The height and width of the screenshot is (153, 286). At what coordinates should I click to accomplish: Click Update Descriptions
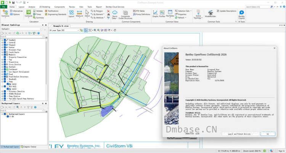tap(227, 11)
